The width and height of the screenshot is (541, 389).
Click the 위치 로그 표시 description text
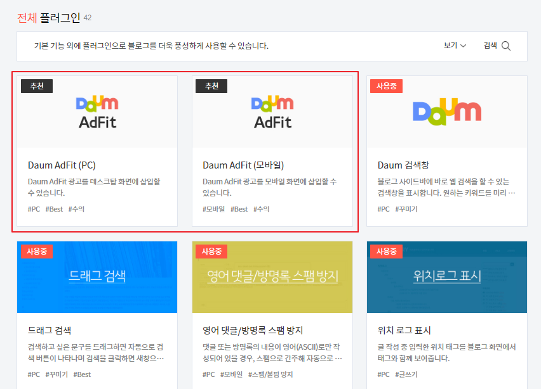(446, 352)
